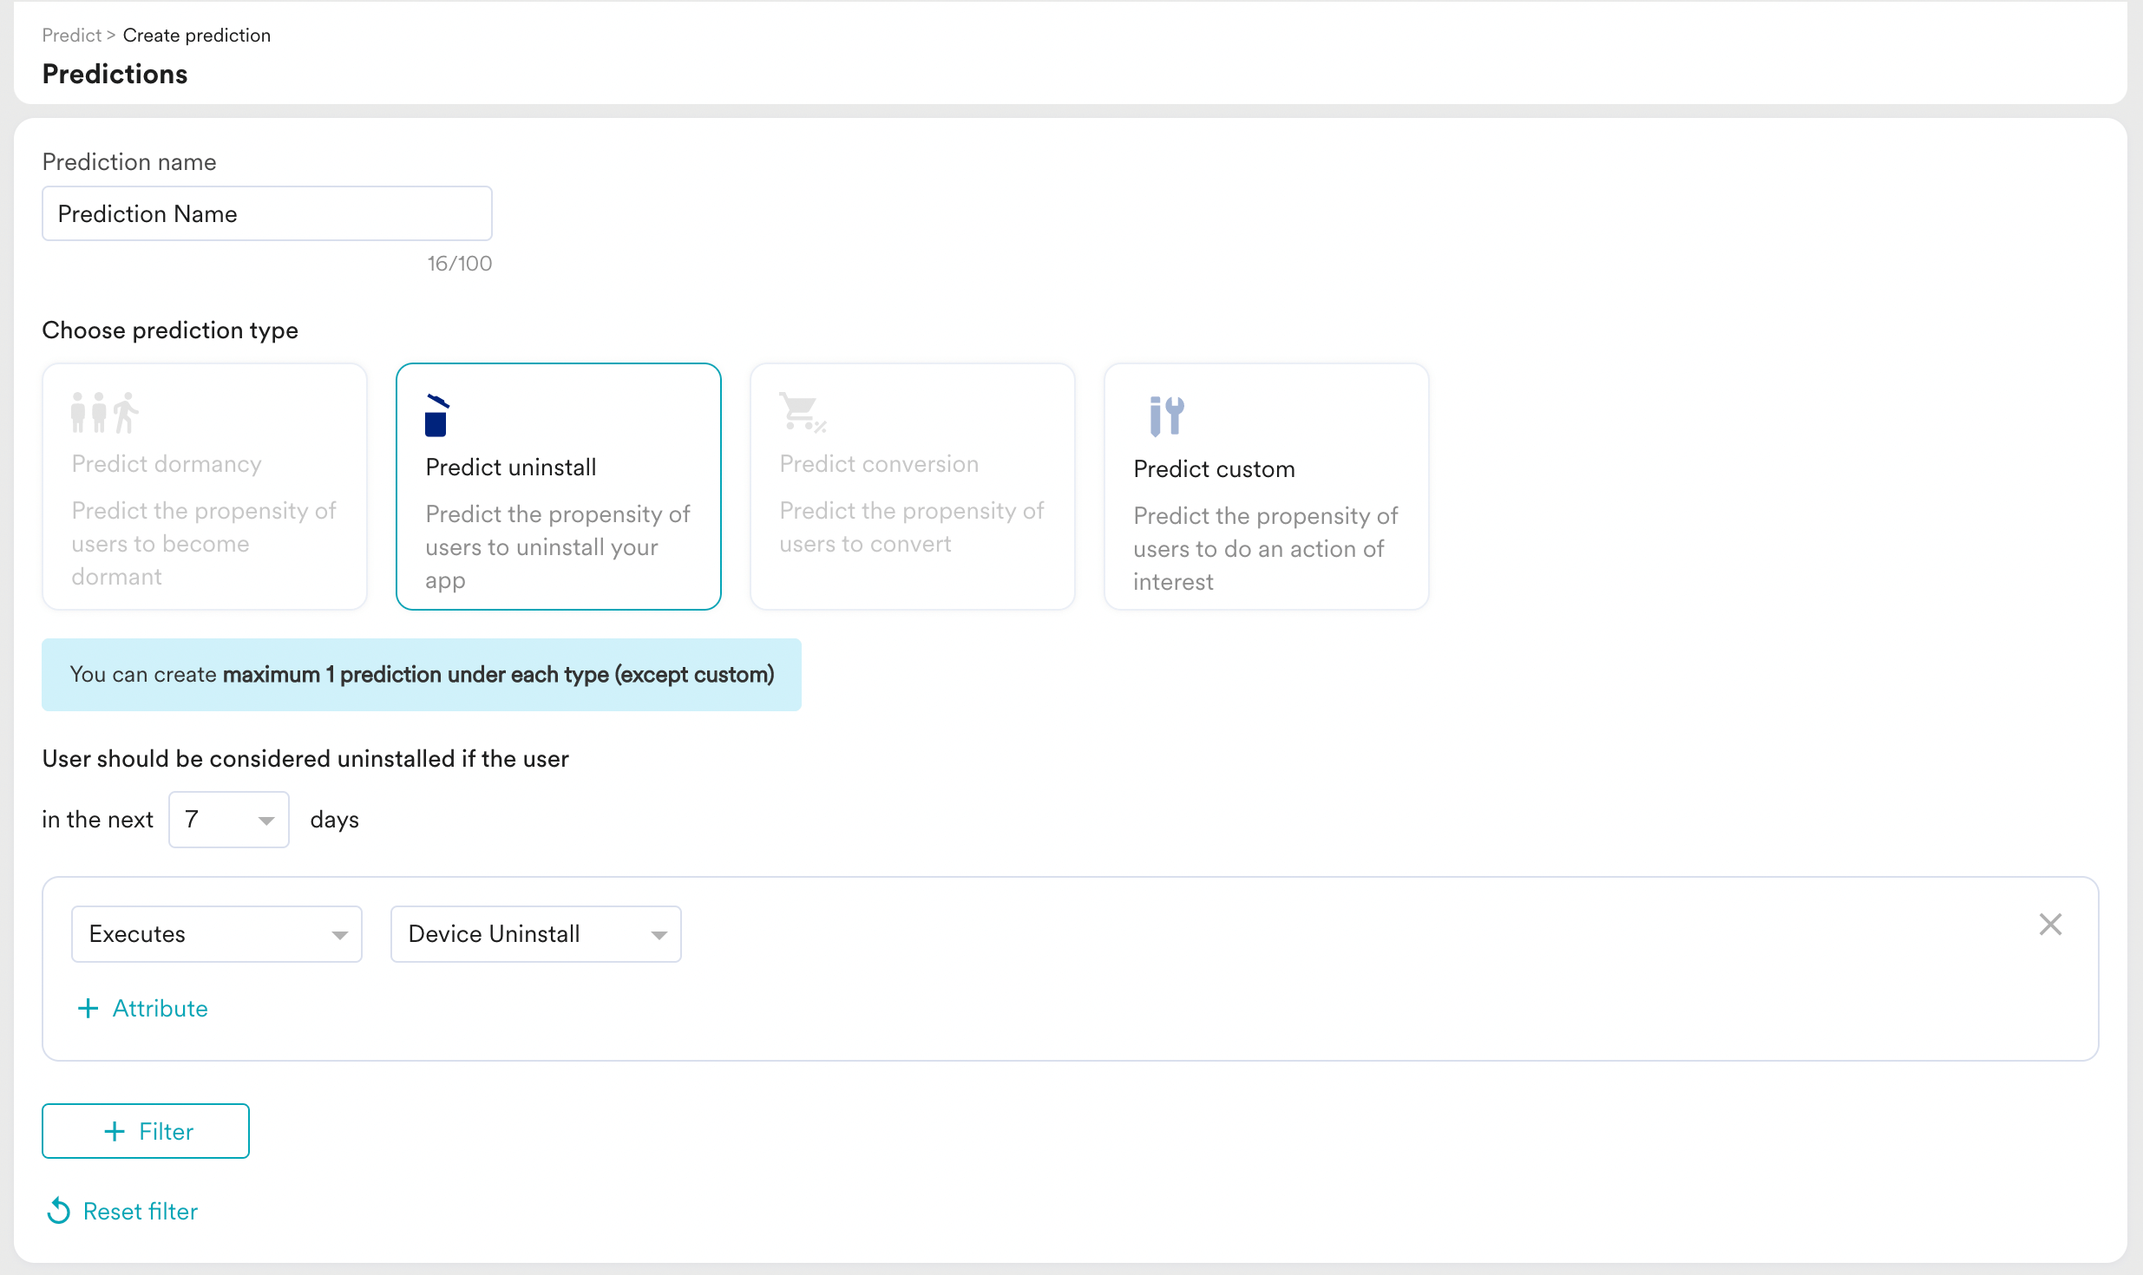The width and height of the screenshot is (2143, 1275).
Task: Click the uninstall trash bin icon
Action: (x=436, y=415)
